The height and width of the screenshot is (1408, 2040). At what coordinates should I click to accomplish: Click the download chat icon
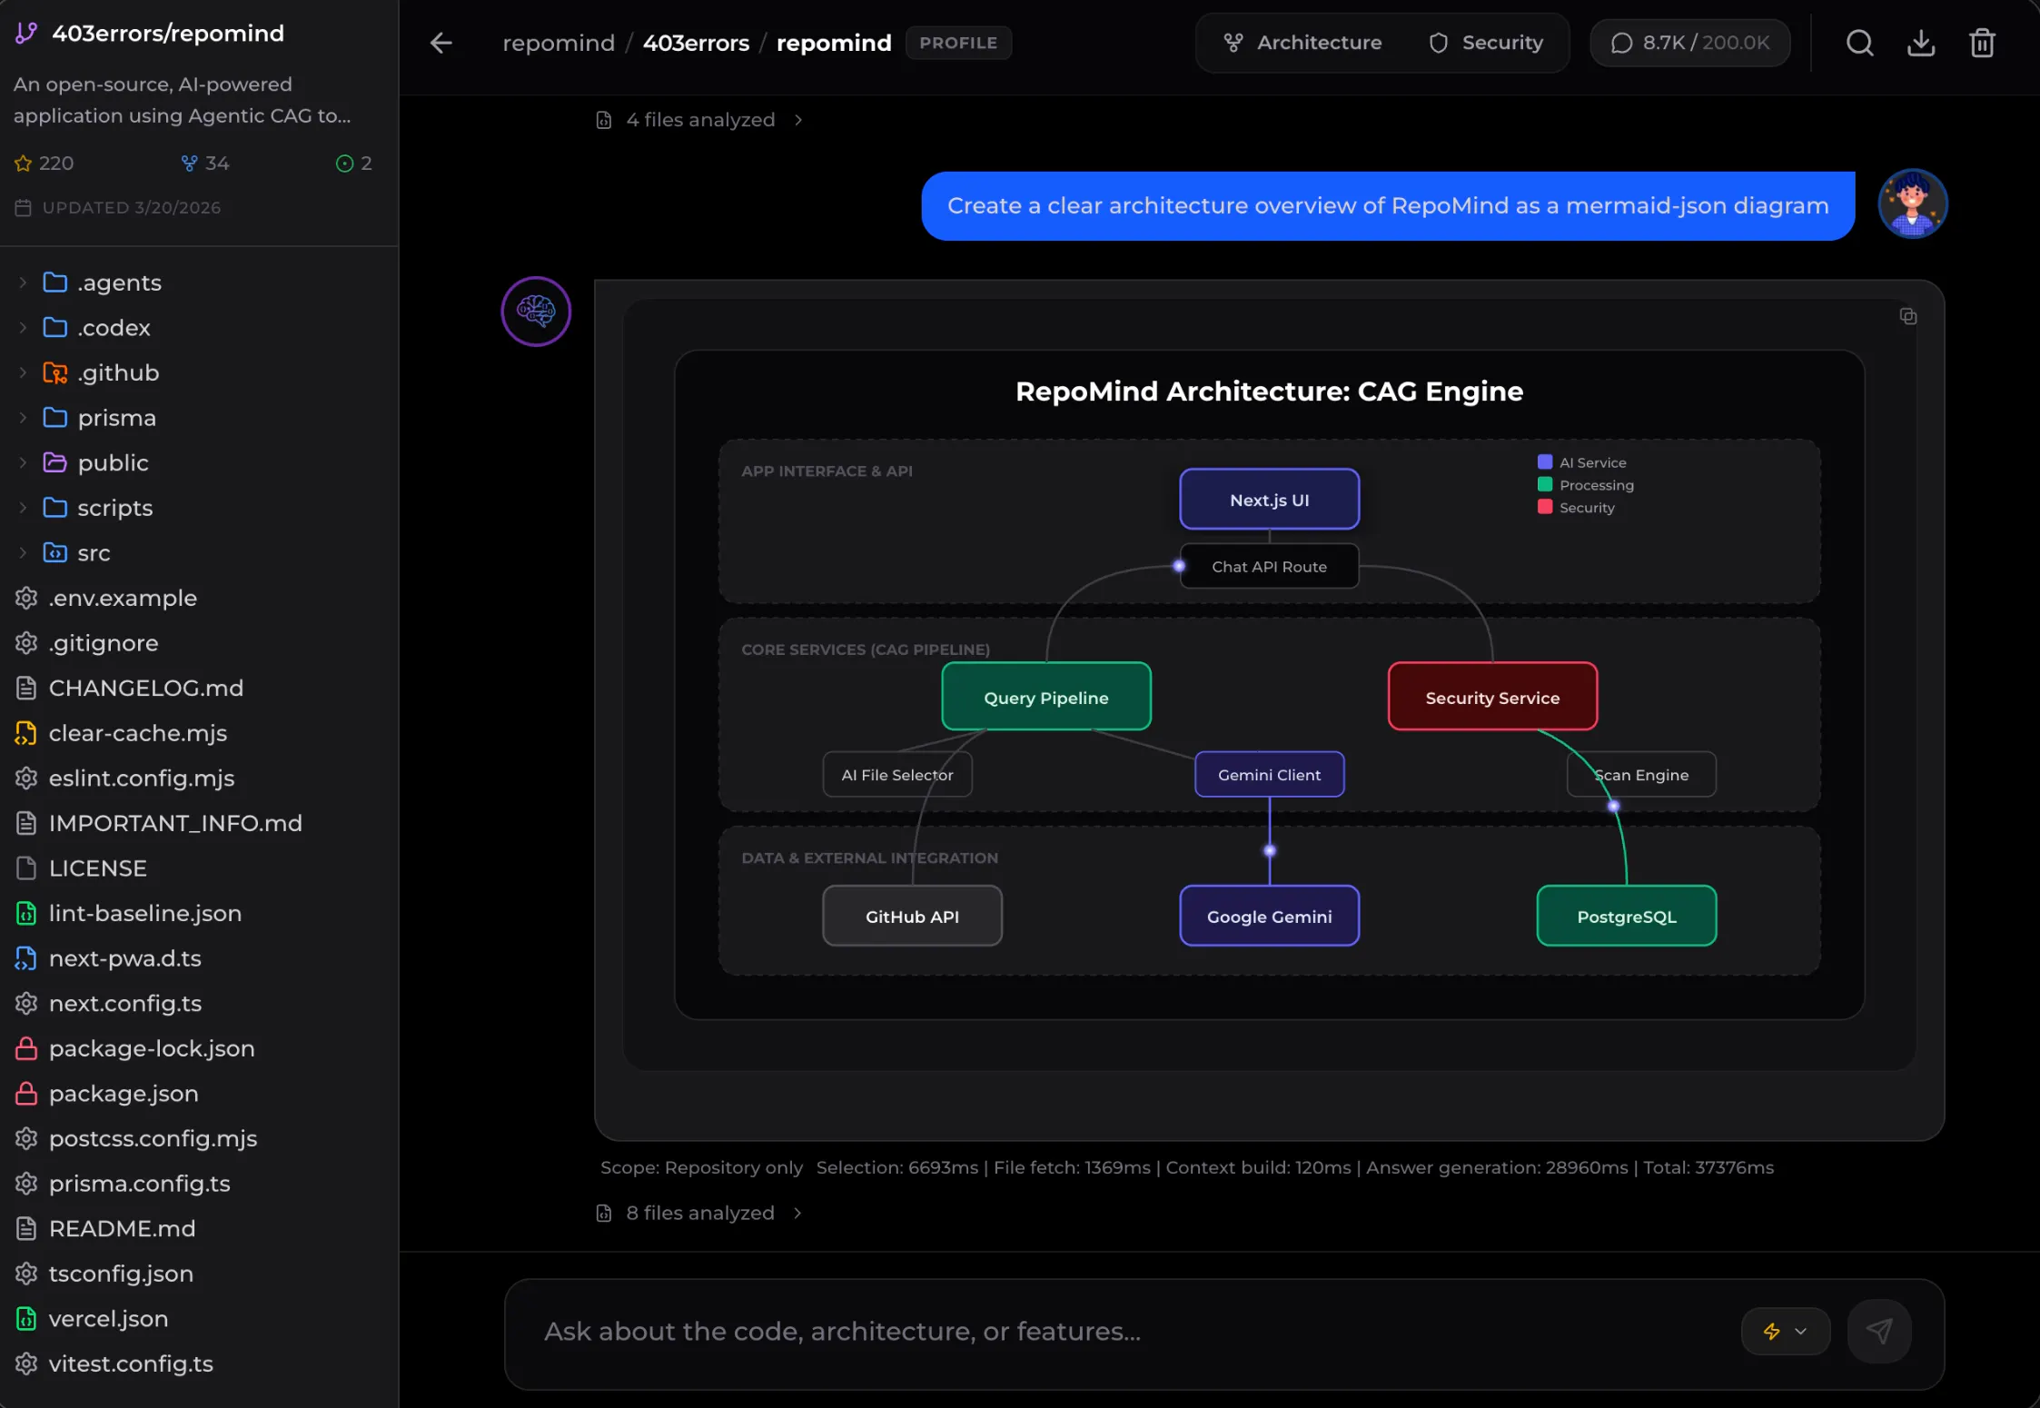point(1921,43)
